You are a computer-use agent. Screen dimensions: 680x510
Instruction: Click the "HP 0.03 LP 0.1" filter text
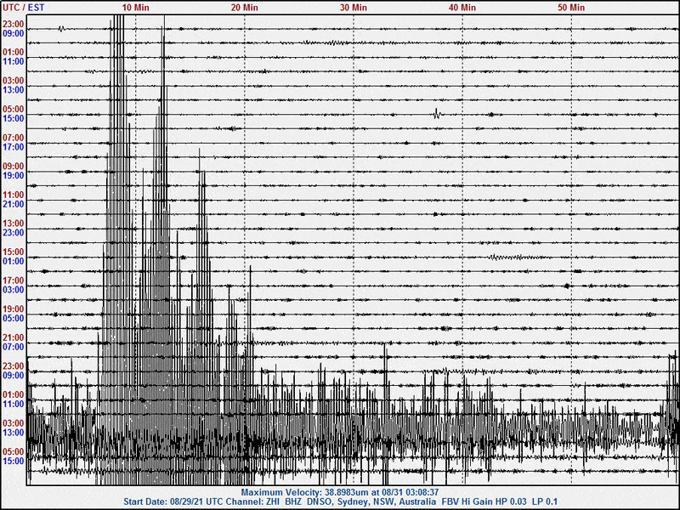[x=525, y=502]
